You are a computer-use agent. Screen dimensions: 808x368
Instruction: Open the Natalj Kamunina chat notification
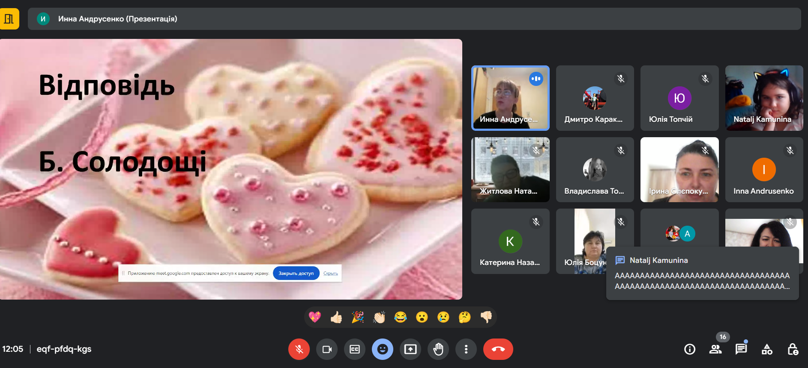(x=702, y=274)
